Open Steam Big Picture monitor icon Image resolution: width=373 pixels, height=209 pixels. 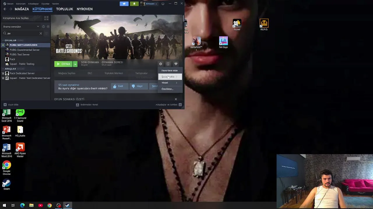click(163, 4)
